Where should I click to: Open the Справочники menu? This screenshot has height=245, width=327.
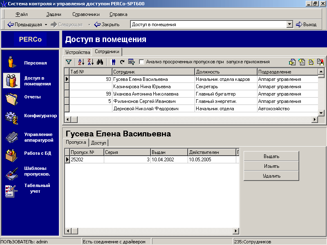click(x=86, y=14)
